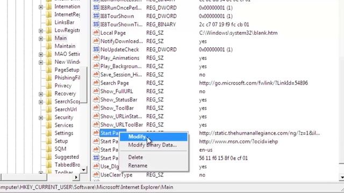Click the registry path in status bar
344x193 pixels.
pos(87,187)
